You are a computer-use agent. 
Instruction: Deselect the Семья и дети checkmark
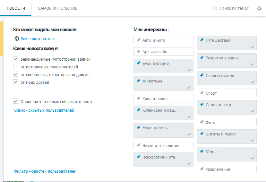click(x=252, y=111)
